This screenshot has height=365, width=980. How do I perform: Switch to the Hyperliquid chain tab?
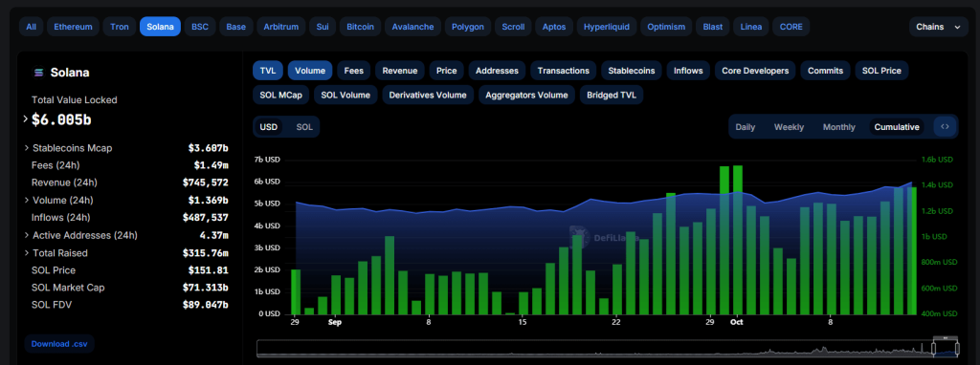606,27
